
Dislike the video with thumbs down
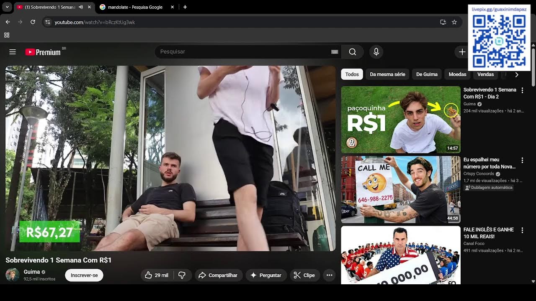point(182,275)
